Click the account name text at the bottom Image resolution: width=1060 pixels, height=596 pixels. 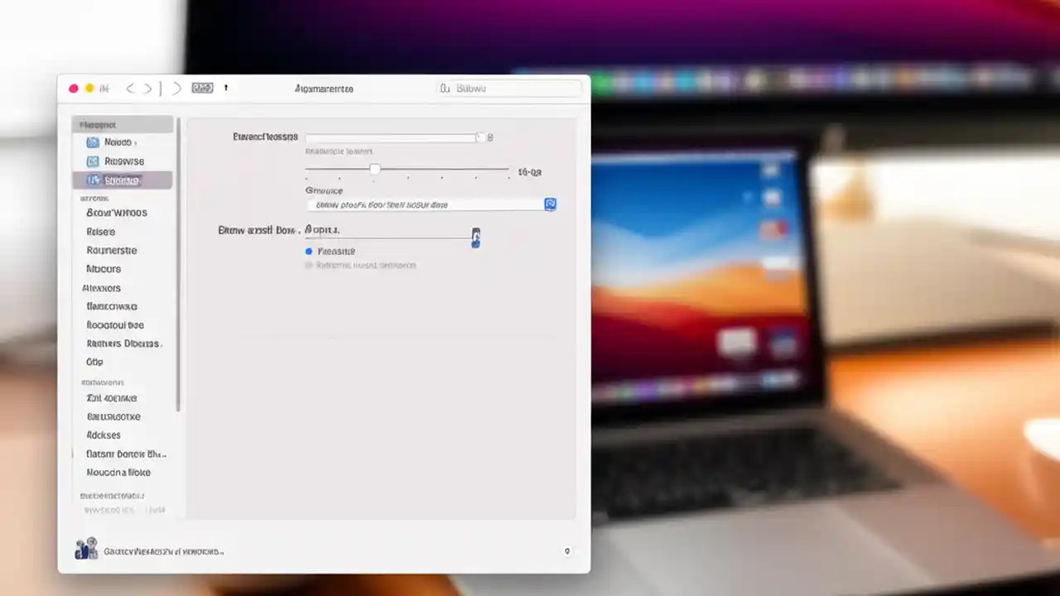click(x=162, y=550)
